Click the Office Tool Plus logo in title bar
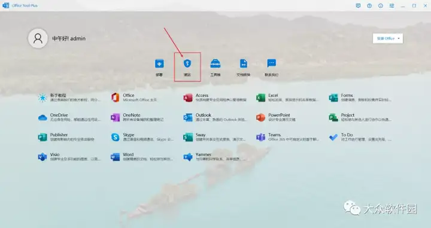 pos(5,5)
